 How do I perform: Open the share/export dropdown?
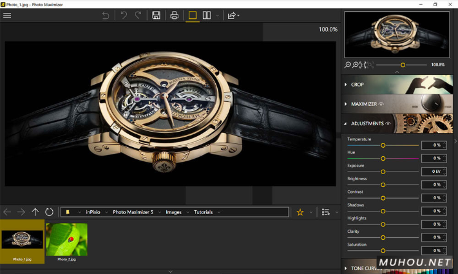pyautogui.click(x=233, y=15)
